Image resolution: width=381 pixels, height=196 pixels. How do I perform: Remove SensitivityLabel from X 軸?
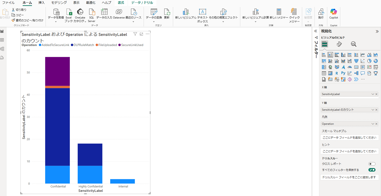[x=376, y=94]
